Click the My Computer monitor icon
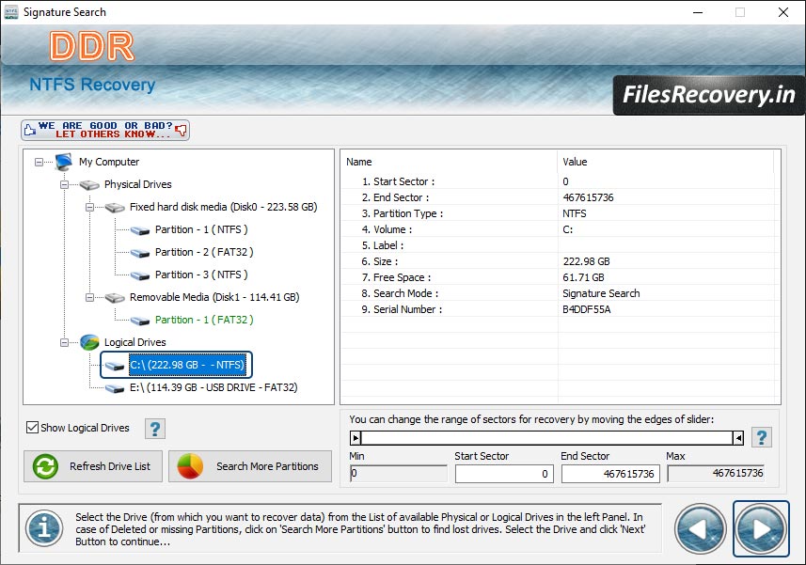The height and width of the screenshot is (565, 806). click(x=64, y=162)
